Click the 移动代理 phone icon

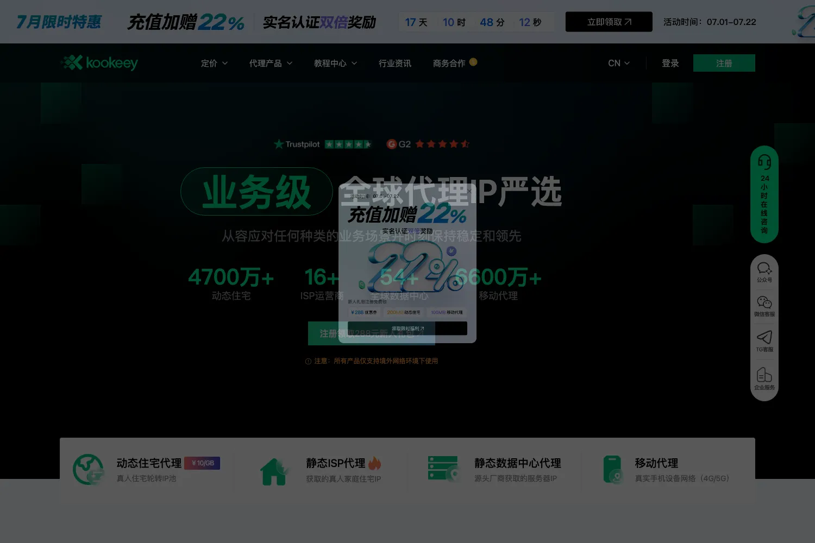pyautogui.click(x=613, y=470)
